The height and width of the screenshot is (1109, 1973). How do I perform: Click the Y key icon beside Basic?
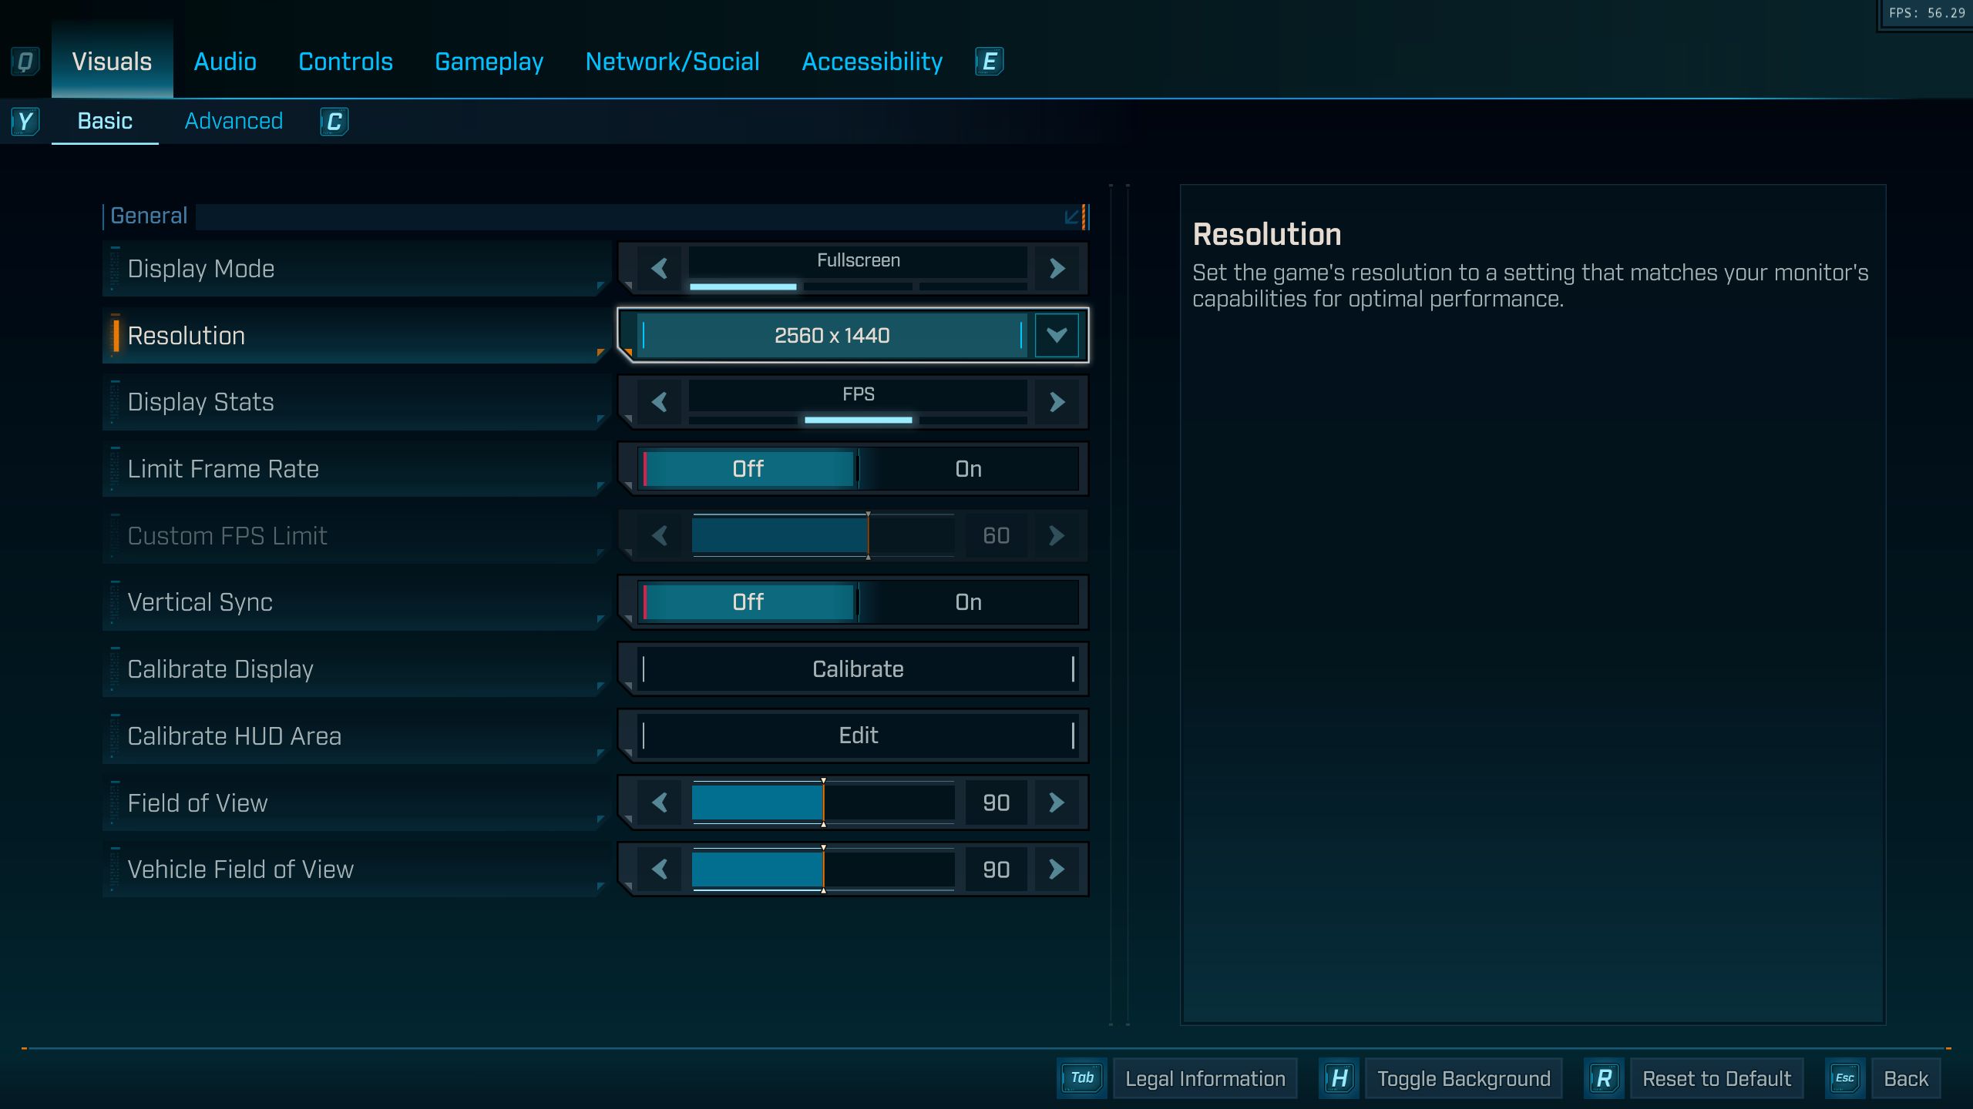pyautogui.click(x=25, y=122)
